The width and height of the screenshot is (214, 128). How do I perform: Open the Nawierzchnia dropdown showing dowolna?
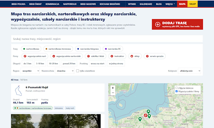tap(65, 71)
